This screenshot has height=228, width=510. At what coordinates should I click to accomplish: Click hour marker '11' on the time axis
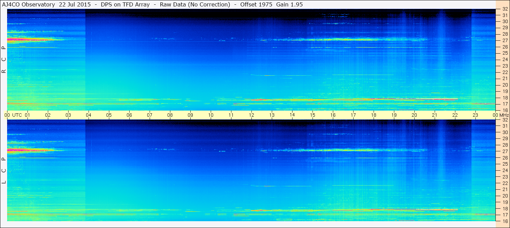click(231, 115)
